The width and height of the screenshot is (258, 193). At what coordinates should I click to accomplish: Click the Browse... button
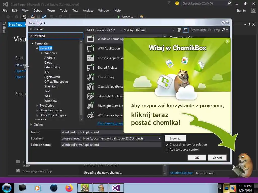point(175,138)
